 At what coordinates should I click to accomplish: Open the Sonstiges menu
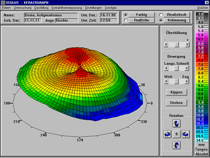point(111,8)
